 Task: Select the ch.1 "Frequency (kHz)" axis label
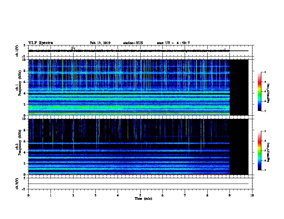20,83
